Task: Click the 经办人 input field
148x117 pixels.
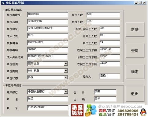Action: pos(110,76)
